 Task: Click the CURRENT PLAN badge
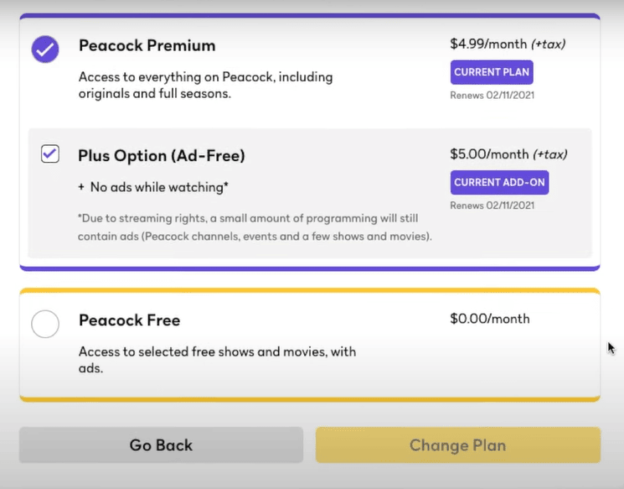pyautogui.click(x=492, y=72)
